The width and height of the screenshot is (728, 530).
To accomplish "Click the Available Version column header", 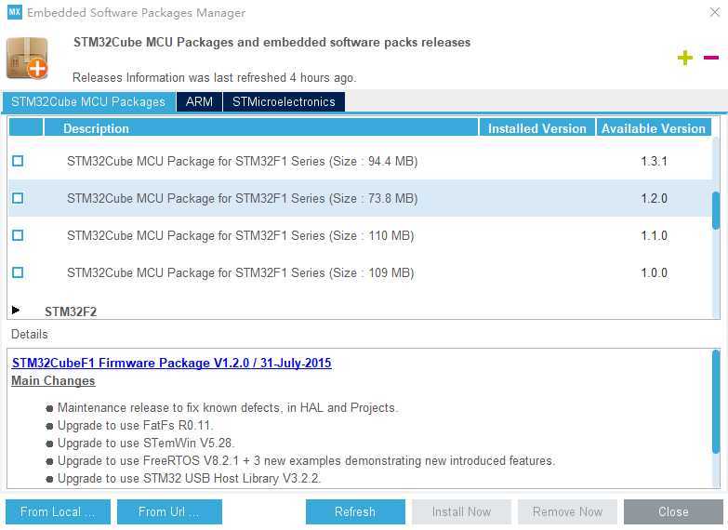I will tap(654, 128).
